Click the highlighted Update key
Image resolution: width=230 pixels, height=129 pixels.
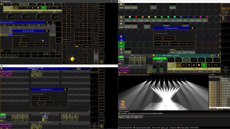coord(65,39)
